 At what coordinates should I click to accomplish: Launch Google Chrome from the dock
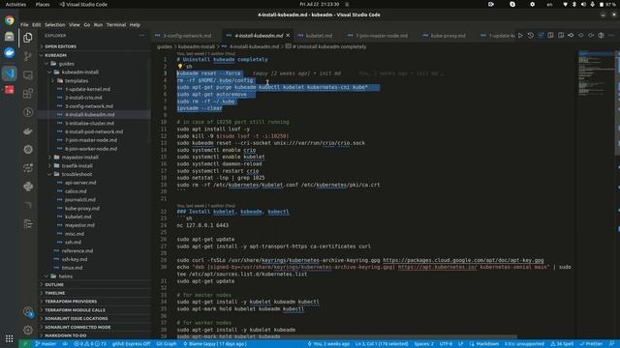pos(9,20)
